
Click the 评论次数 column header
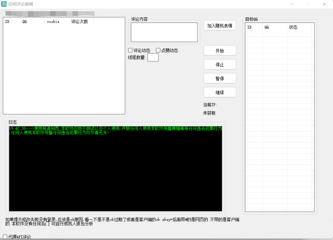click(81, 22)
